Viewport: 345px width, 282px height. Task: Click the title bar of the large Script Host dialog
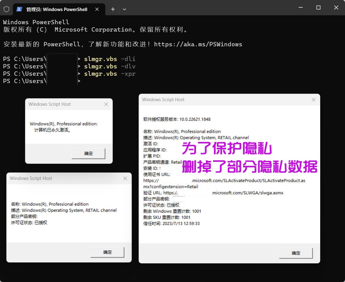tap(229, 100)
